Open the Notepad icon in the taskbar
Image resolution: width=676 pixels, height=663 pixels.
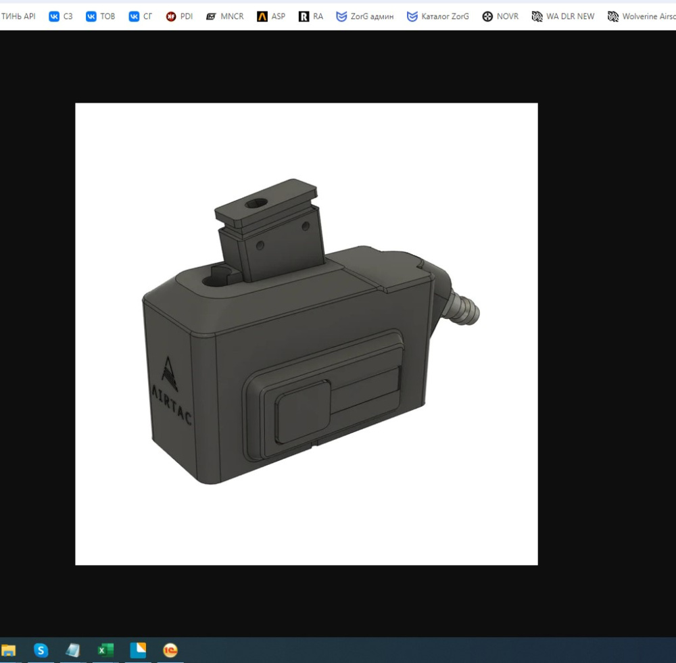[73, 650]
